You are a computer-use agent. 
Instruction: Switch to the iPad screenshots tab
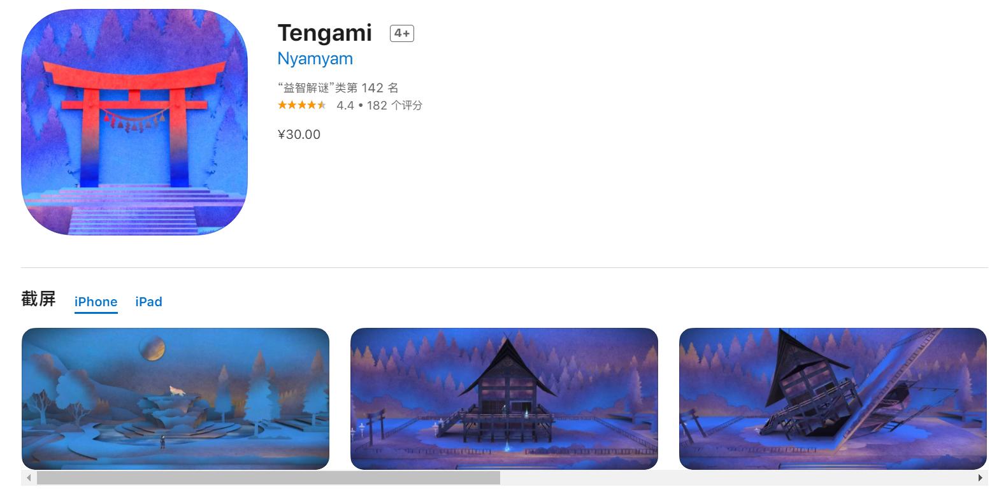pos(148,302)
